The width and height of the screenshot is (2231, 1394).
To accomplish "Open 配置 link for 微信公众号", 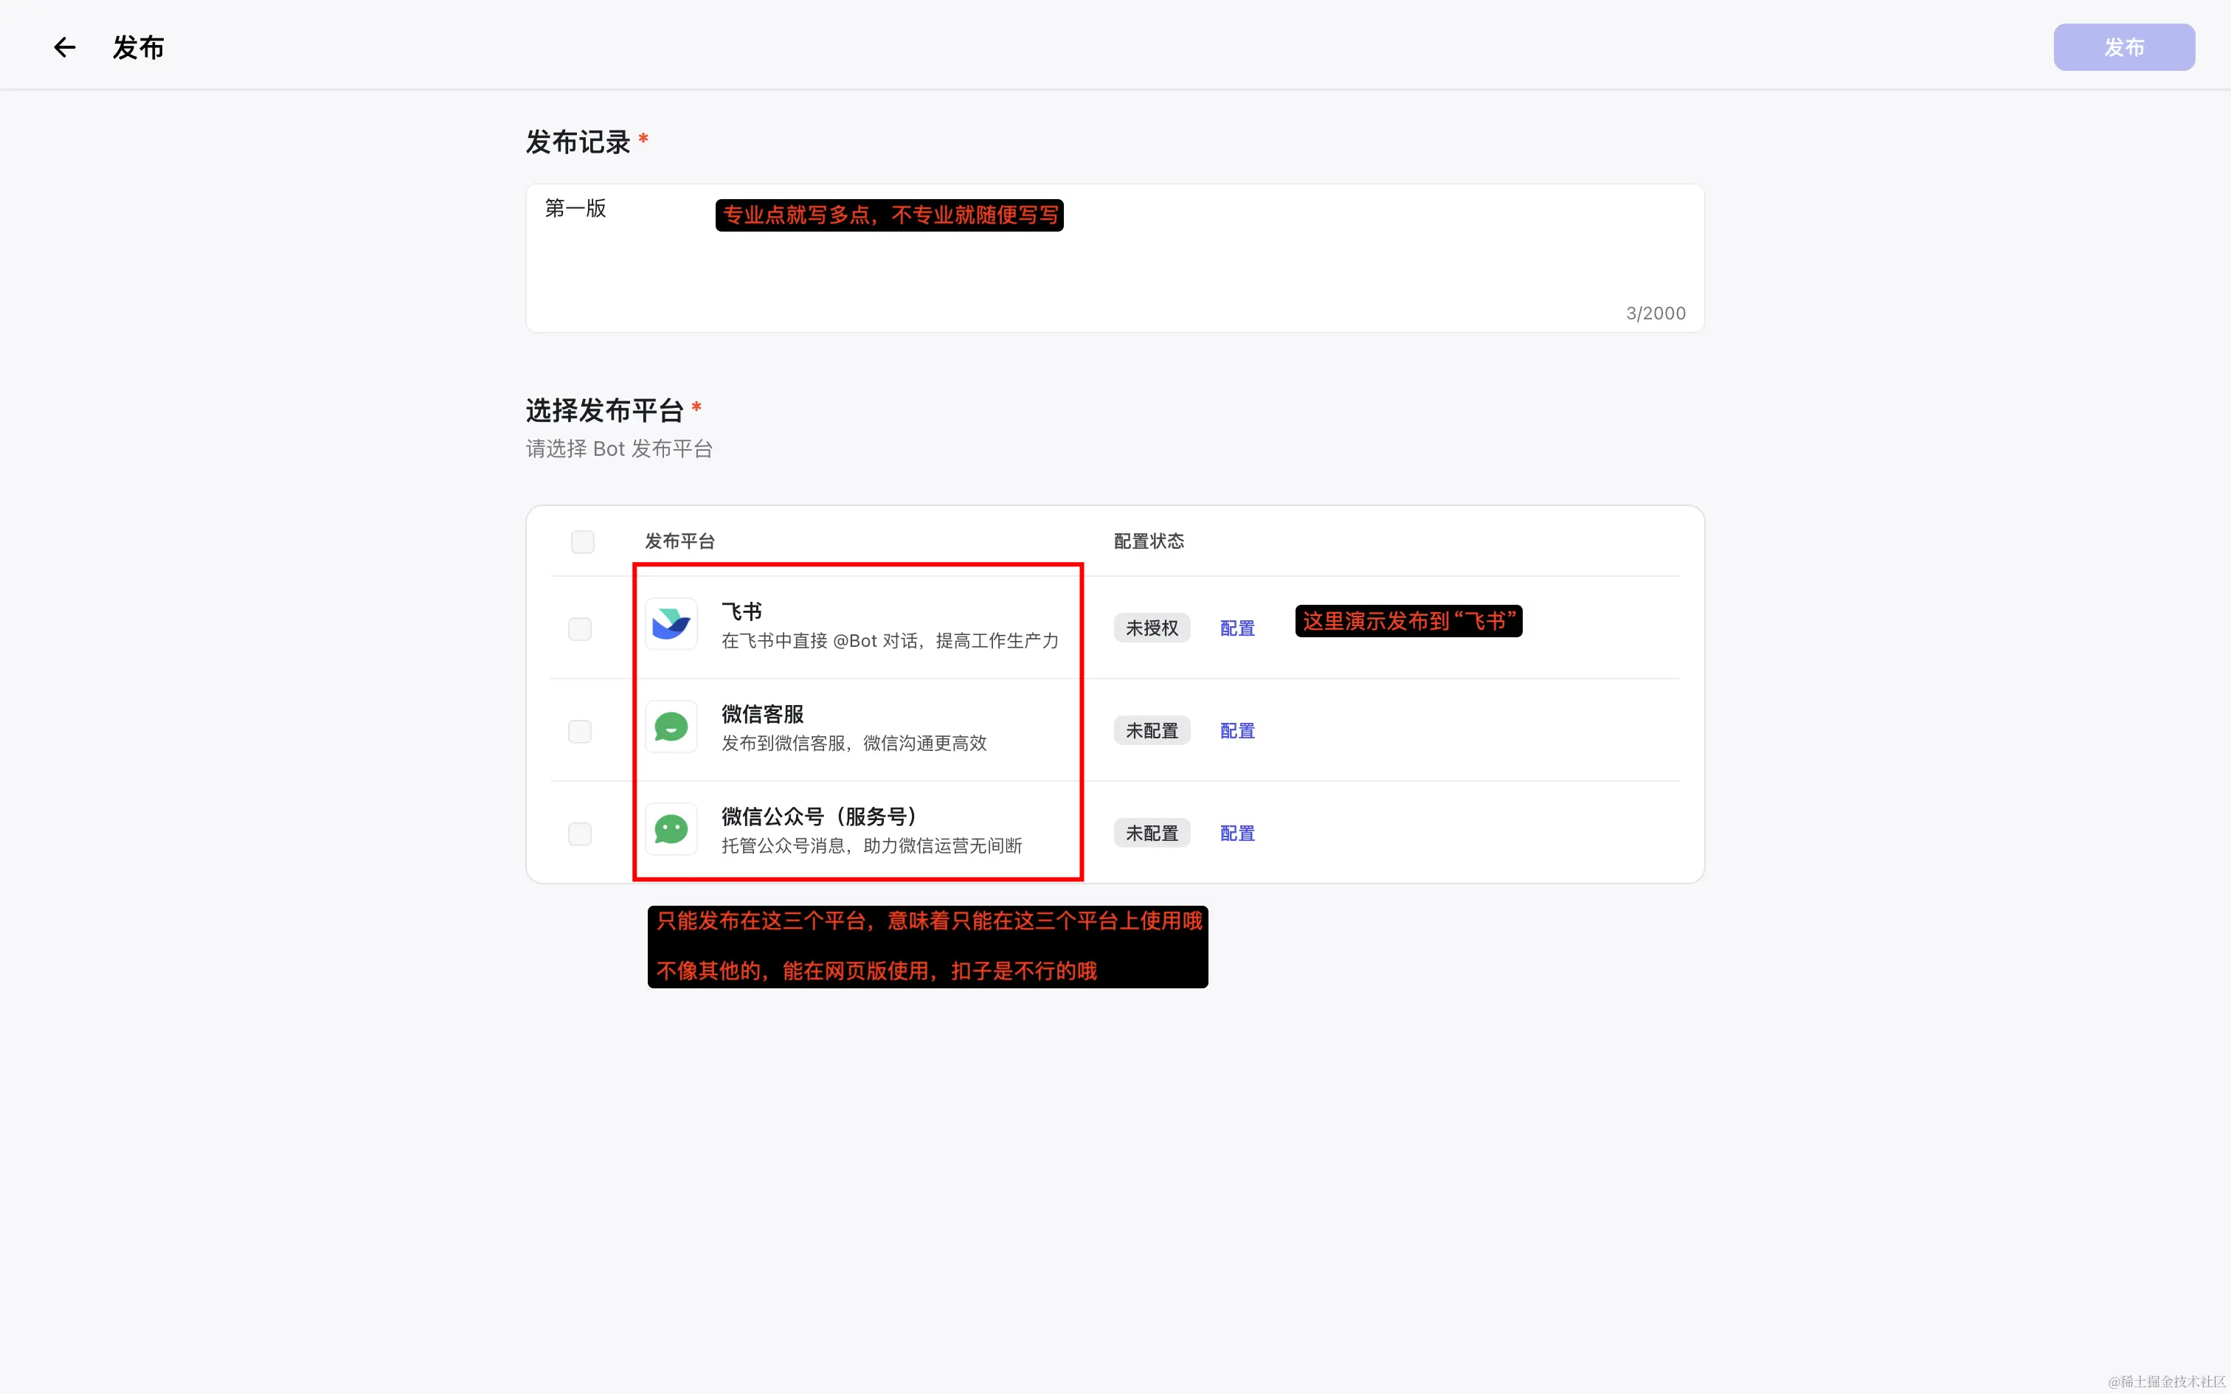I will click(x=1237, y=833).
